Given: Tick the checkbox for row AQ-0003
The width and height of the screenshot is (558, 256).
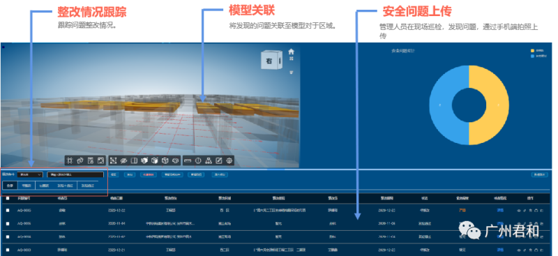Looking at the screenshot, I should point(8,250).
